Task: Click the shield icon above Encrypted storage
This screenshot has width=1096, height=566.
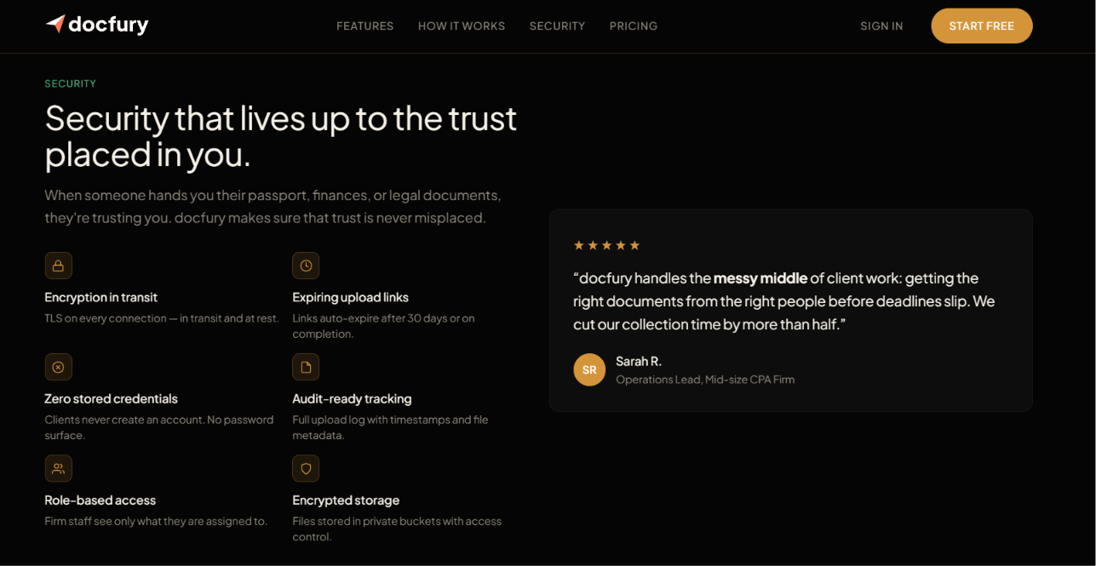Action: coord(306,468)
